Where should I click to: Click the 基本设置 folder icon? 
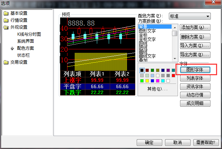(6, 13)
